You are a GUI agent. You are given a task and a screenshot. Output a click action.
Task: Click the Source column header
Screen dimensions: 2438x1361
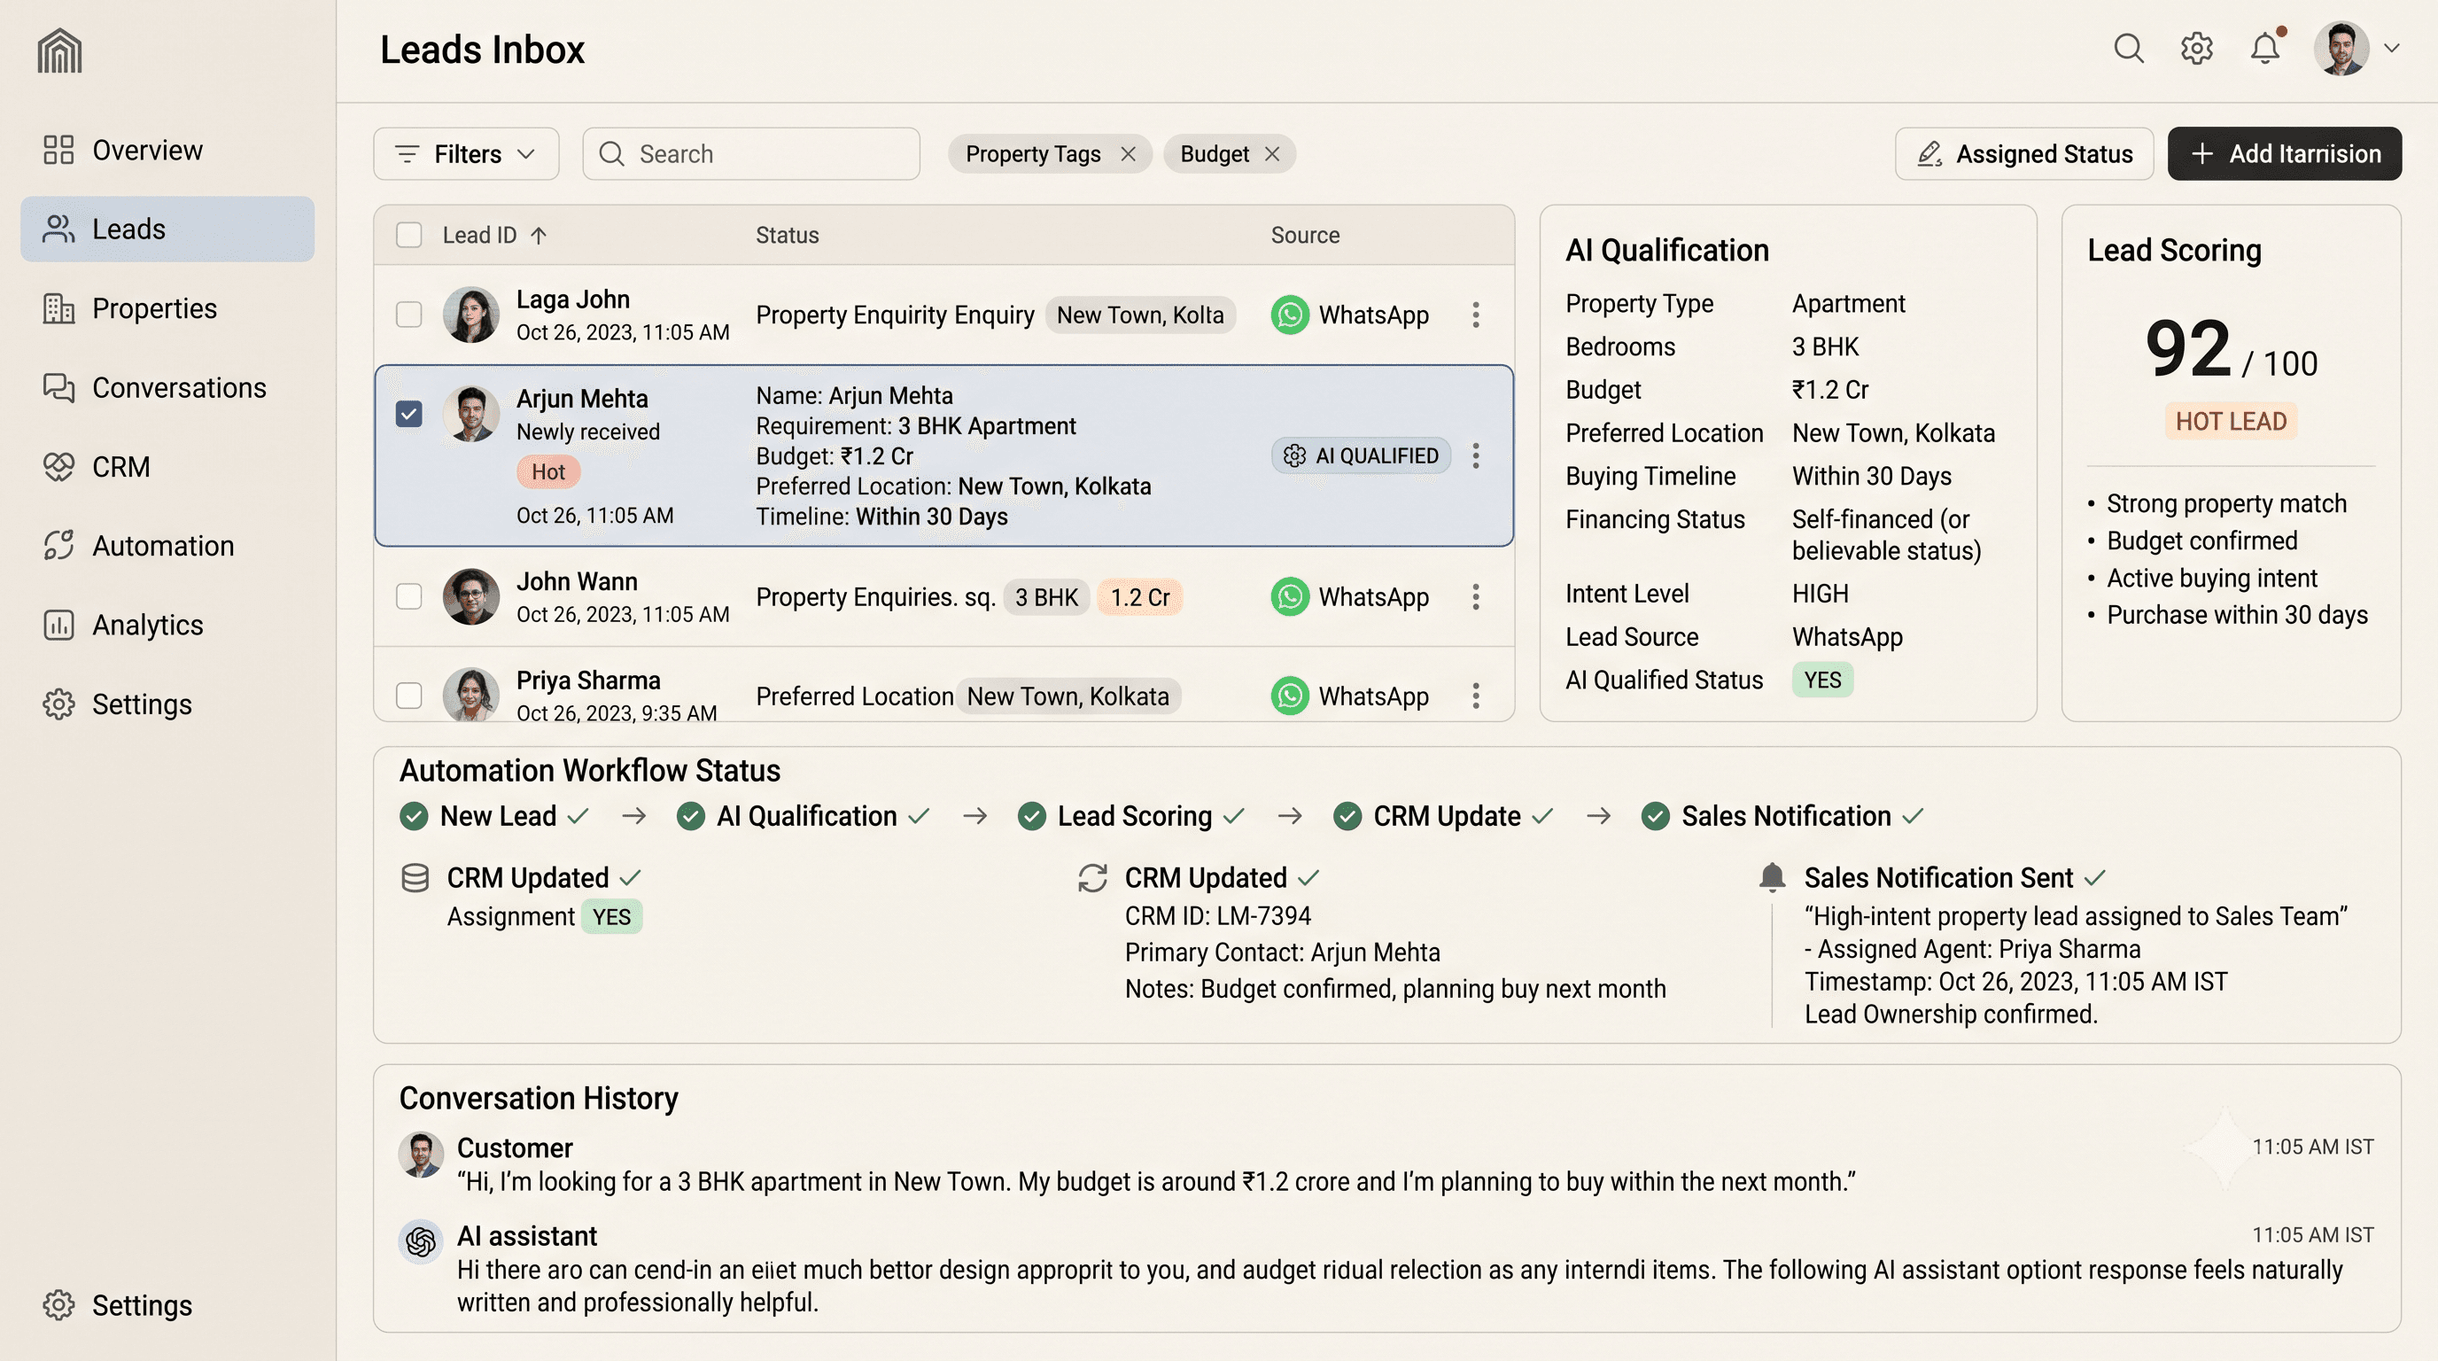click(1305, 235)
